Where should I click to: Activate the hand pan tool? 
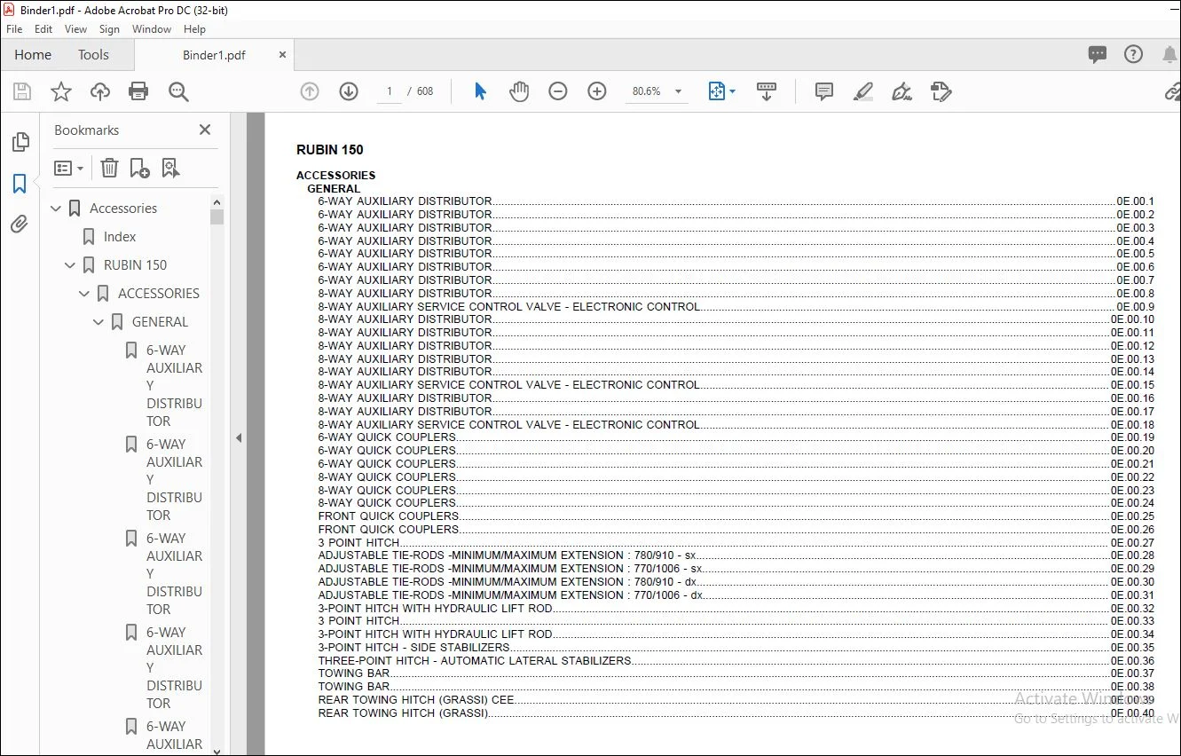coord(519,91)
